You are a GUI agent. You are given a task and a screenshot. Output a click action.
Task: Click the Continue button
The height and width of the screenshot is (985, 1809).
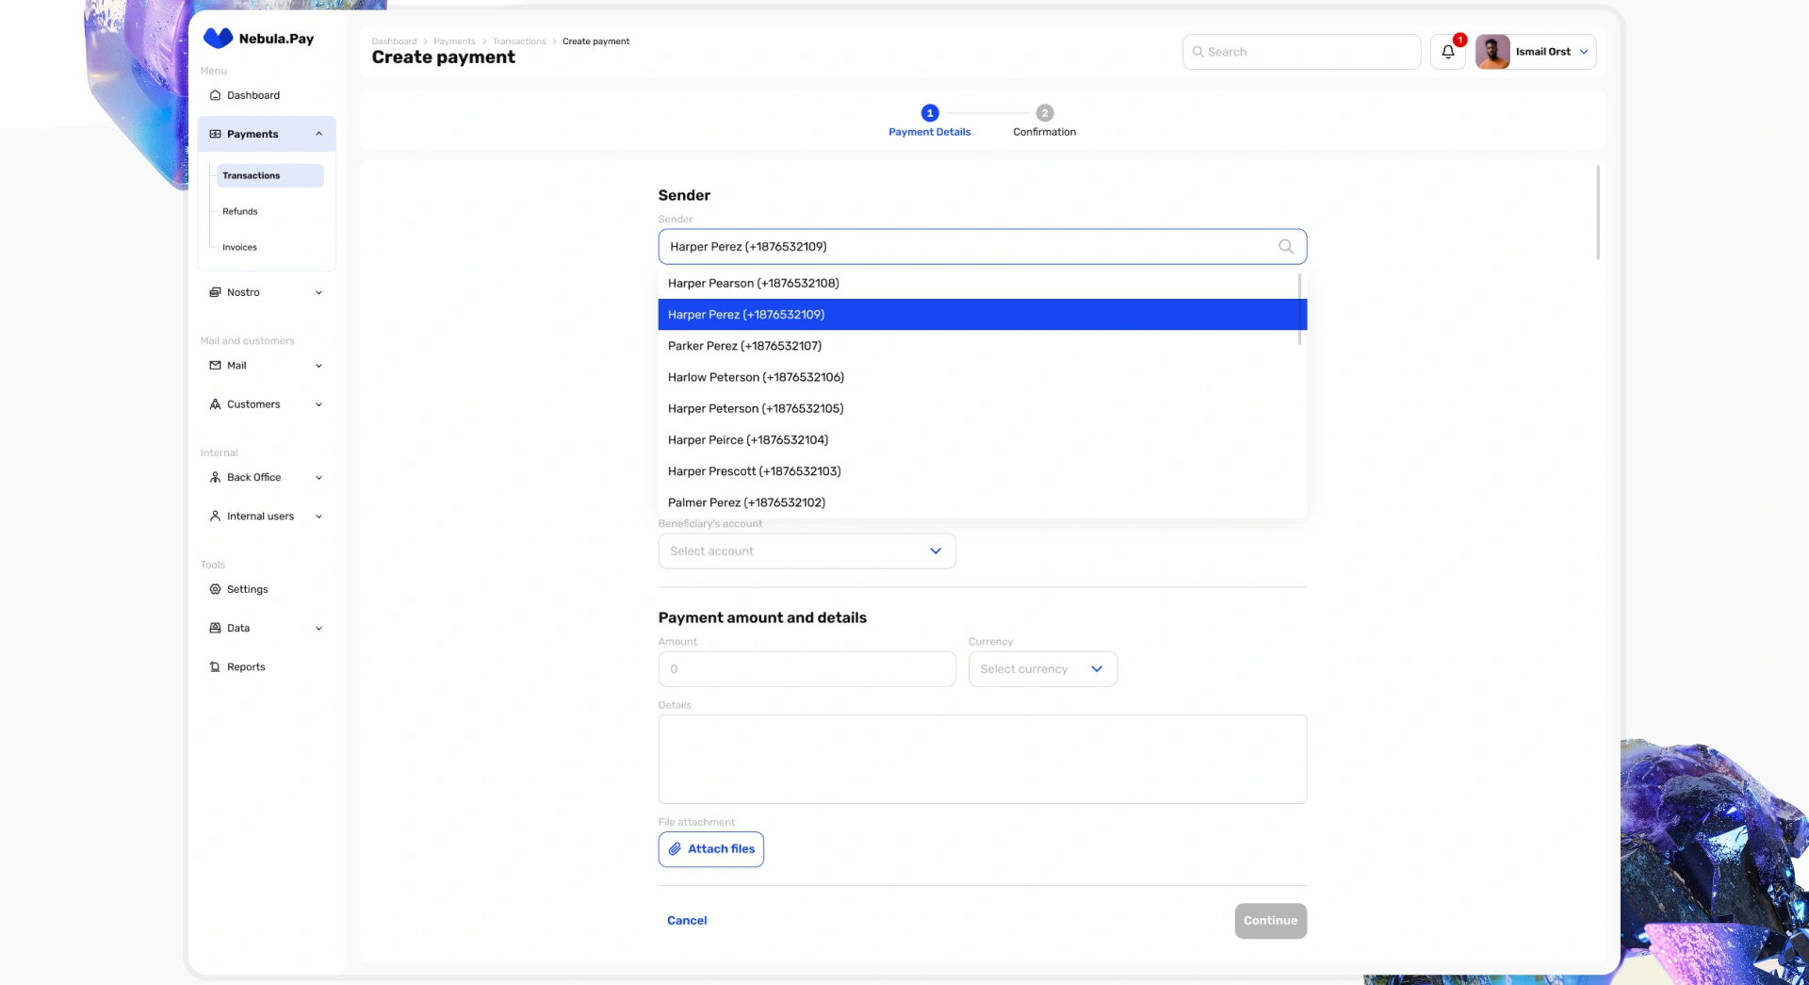(1270, 921)
